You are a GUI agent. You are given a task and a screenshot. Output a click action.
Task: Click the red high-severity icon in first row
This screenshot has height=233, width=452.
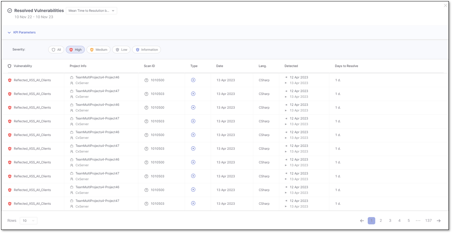click(10, 80)
